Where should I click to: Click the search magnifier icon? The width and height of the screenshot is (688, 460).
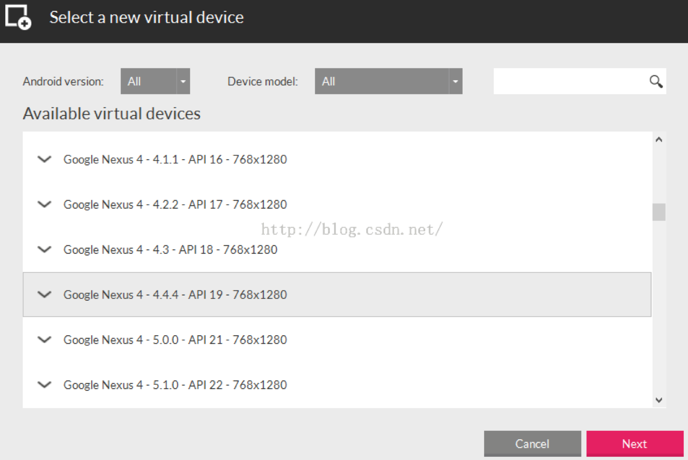point(656,81)
